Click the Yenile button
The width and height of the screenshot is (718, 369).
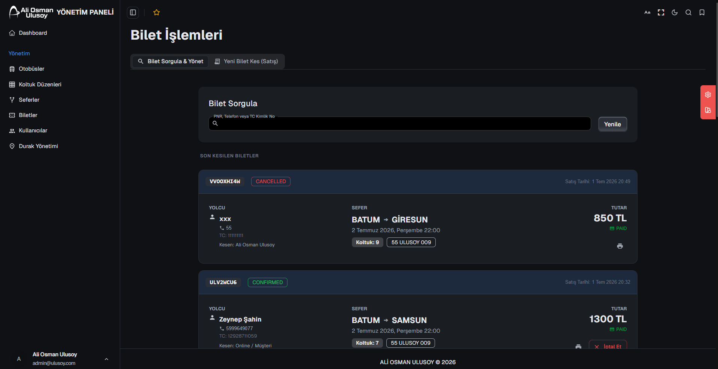pyautogui.click(x=612, y=124)
